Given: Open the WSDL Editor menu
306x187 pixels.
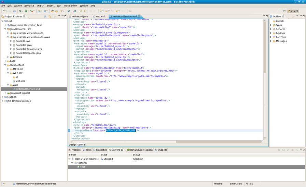Looking at the screenshot, I should 70,5.
